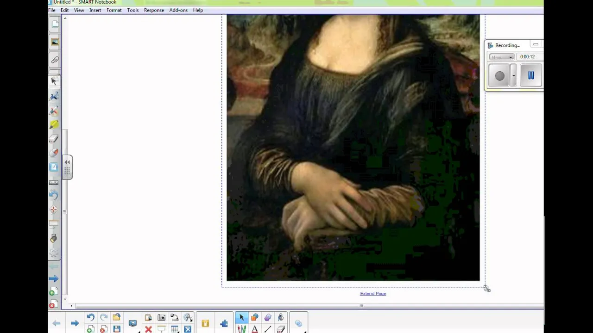Open the Add-ons puzzle piece icon

(x=224, y=323)
